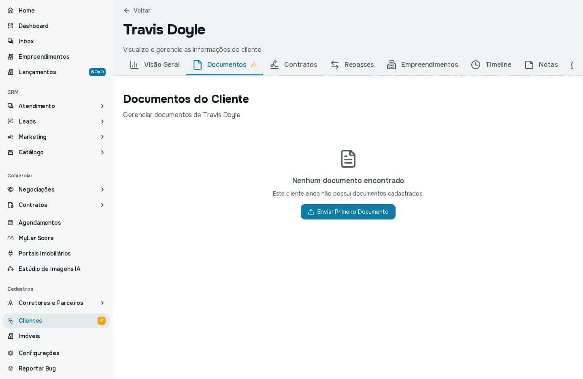Click the Imóveis building icon
The width and height of the screenshot is (583, 379).
point(11,336)
